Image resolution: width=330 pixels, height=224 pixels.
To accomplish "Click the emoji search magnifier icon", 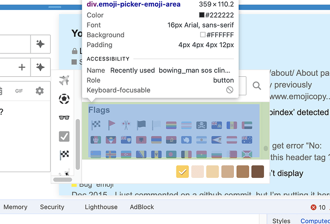I will tap(257, 86).
